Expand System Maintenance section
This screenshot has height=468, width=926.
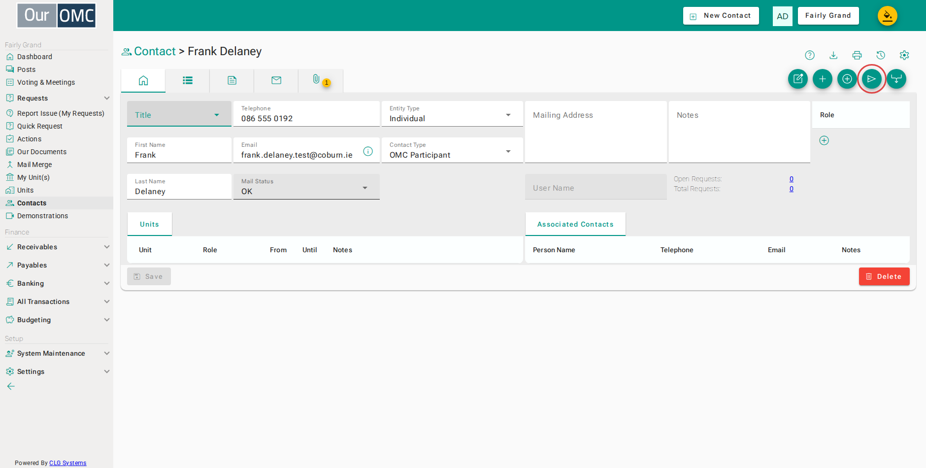pos(57,353)
